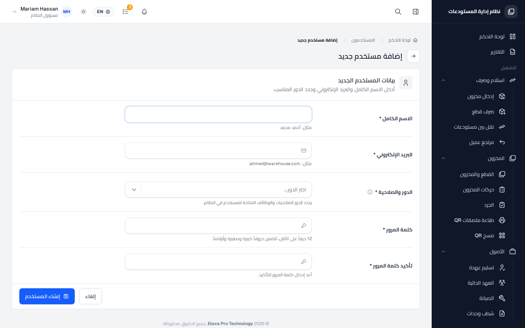Click the المخزون section stack icon
This screenshot has height=328, width=525.
(x=513, y=158)
